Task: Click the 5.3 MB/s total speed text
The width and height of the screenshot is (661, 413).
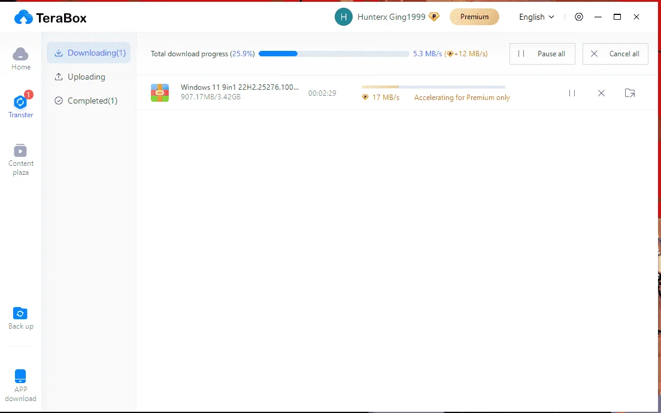Action: pos(427,54)
